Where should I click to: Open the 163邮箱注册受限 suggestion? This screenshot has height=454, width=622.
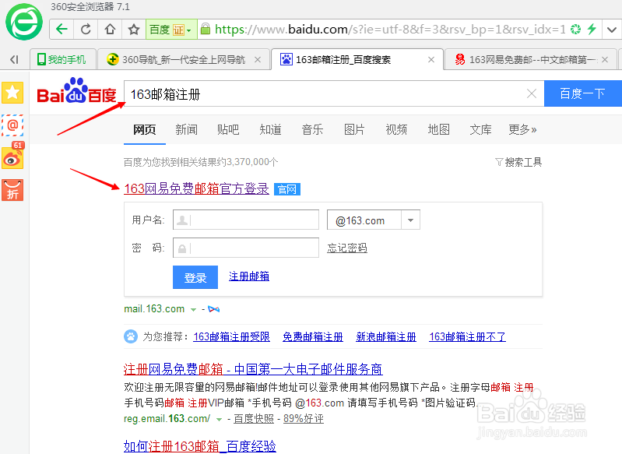pyautogui.click(x=232, y=337)
